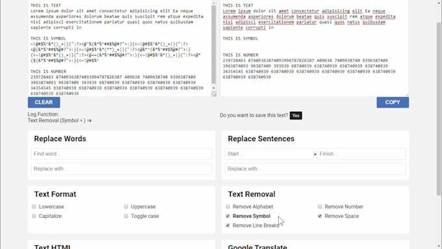Uncheck Remove Line Breaks option

click(227, 226)
